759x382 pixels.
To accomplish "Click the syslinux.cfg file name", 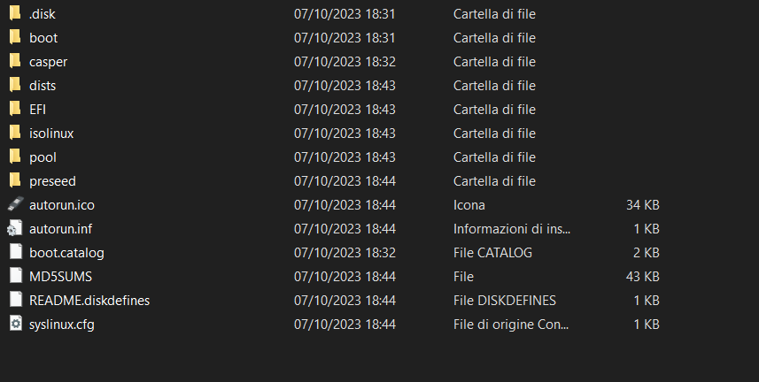I will [x=62, y=325].
